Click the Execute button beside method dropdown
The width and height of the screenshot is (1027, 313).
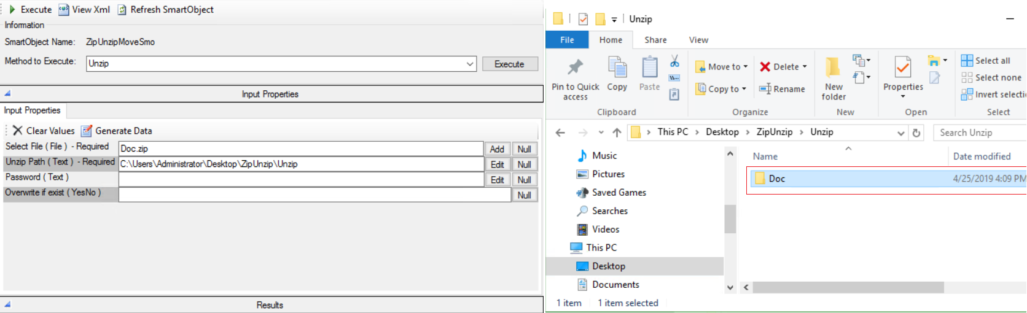509,64
